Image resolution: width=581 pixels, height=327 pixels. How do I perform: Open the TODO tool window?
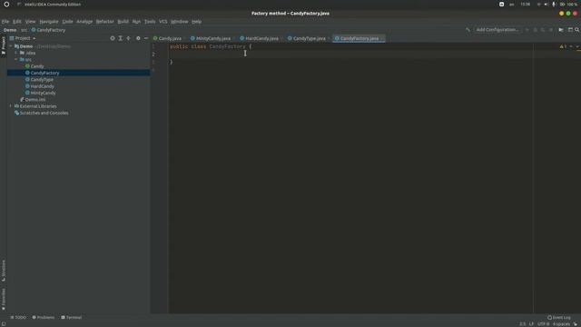18,317
